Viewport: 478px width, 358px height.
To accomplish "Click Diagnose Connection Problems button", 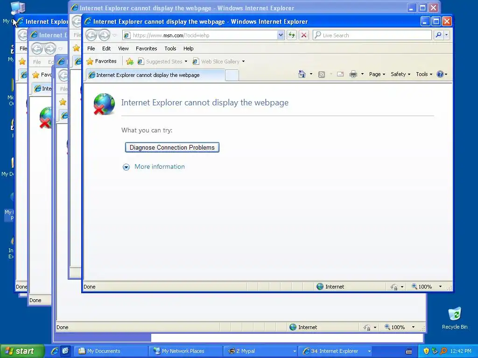I will tap(172, 147).
